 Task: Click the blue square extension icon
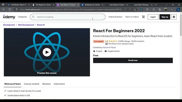tap(141, 9)
